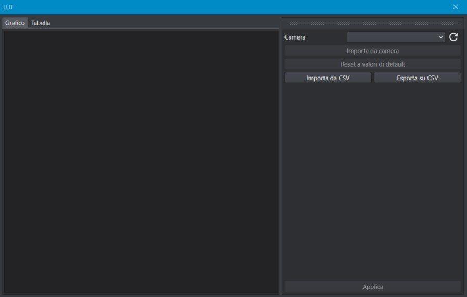Switch to the Tabella tab
This screenshot has height=297, width=467.
point(41,23)
